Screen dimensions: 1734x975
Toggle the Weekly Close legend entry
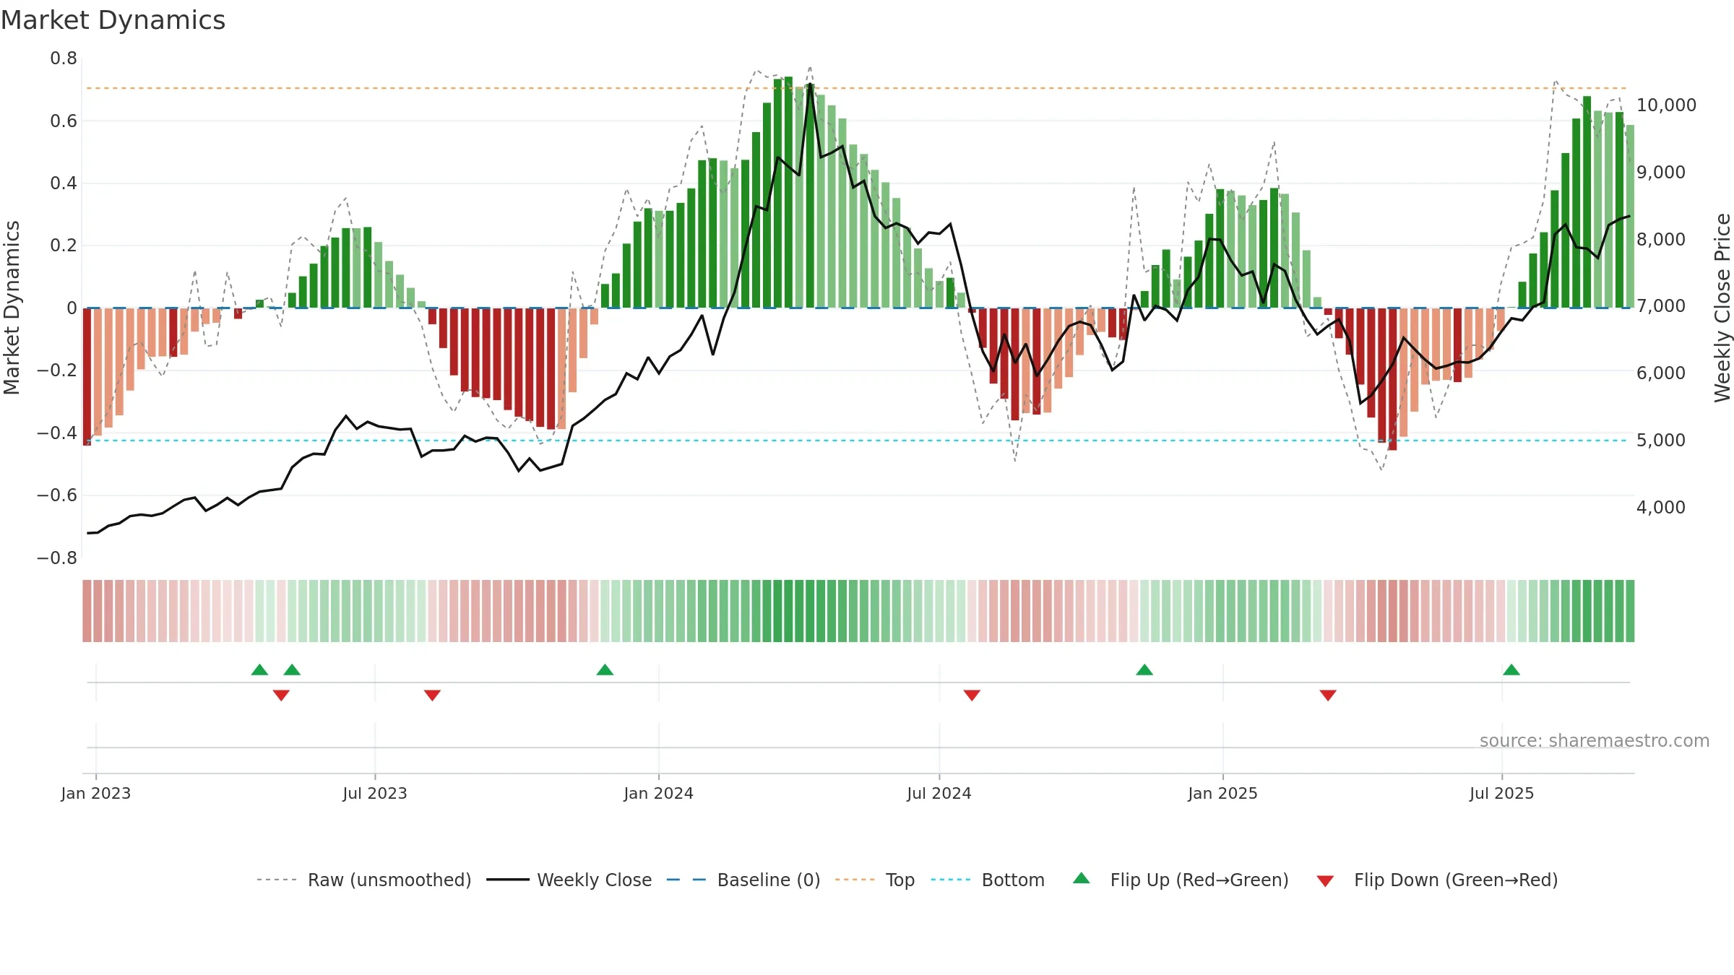[x=569, y=880]
